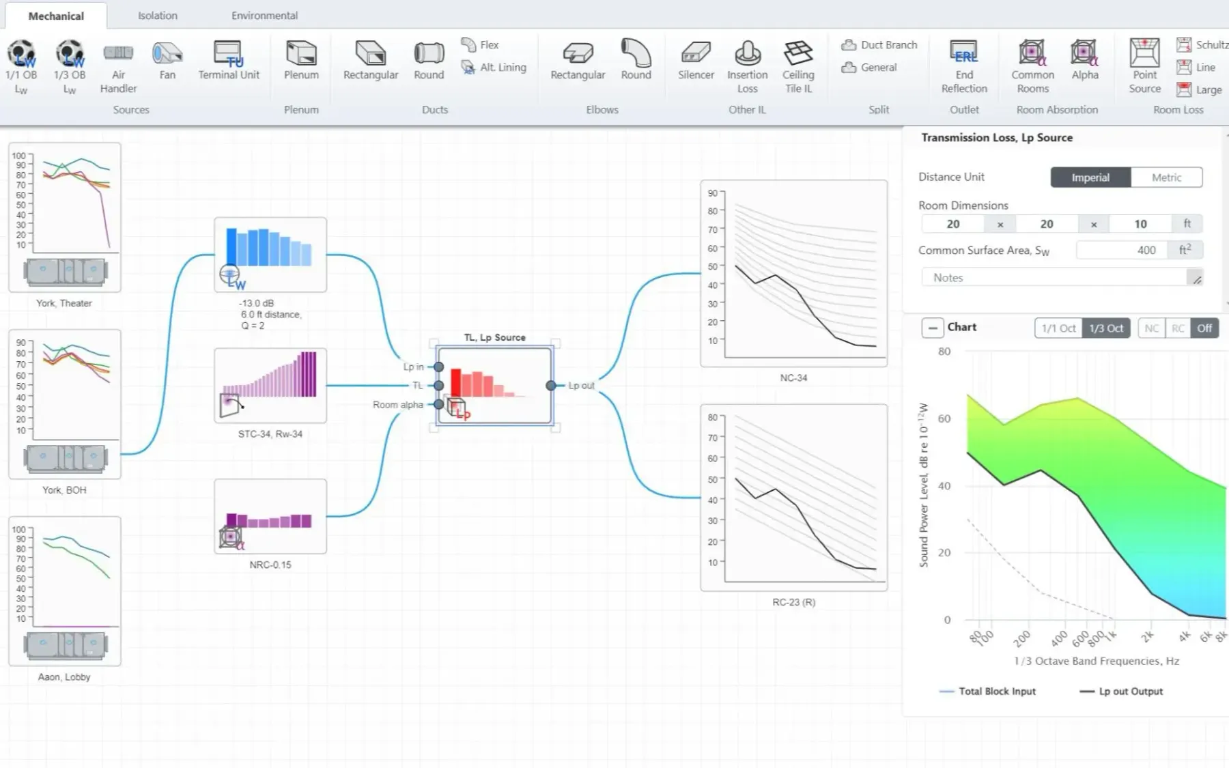The image size is (1229, 768).
Task: Insert a Rectangular duct
Action: pyautogui.click(x=371, y=61)
